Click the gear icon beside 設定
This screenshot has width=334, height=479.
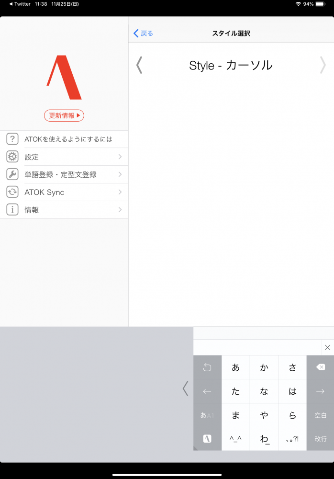coord(12,157)
